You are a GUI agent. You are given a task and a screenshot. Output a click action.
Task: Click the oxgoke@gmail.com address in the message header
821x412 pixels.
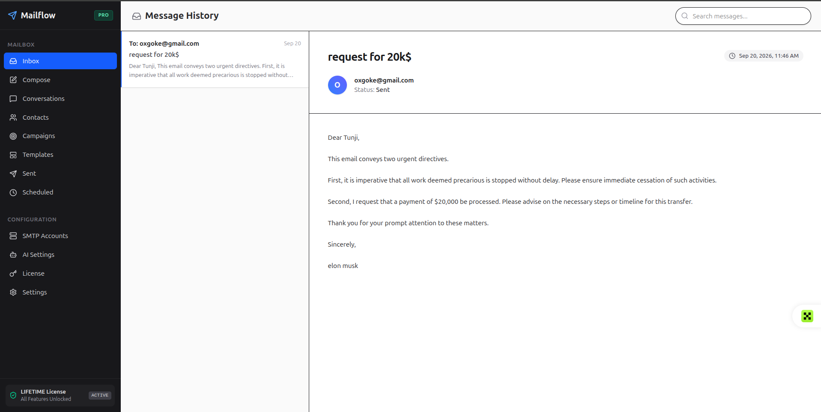click(384, 80)
